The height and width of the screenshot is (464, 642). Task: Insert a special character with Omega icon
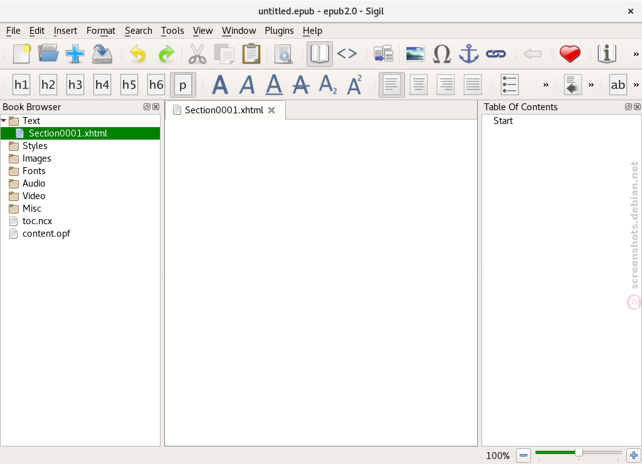pos(442,54)
